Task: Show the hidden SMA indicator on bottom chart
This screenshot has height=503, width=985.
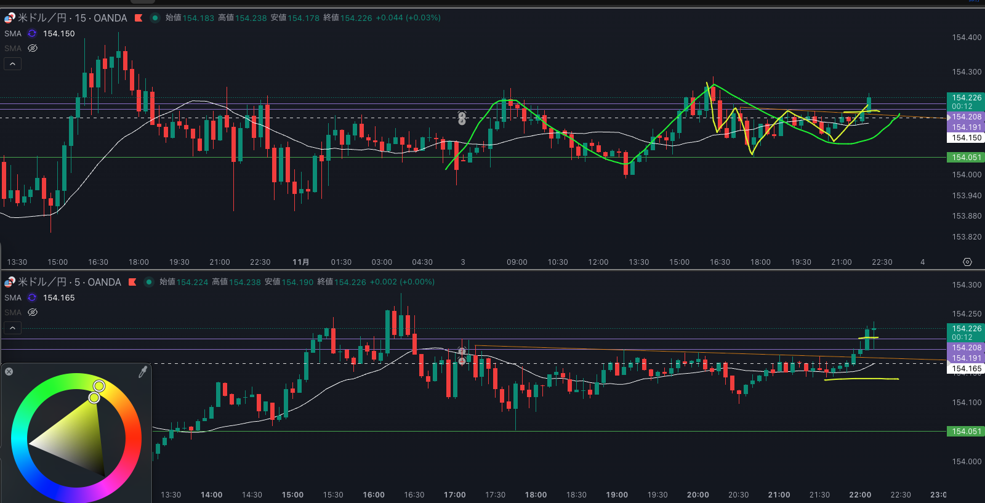Action: [x=33, y=312]
